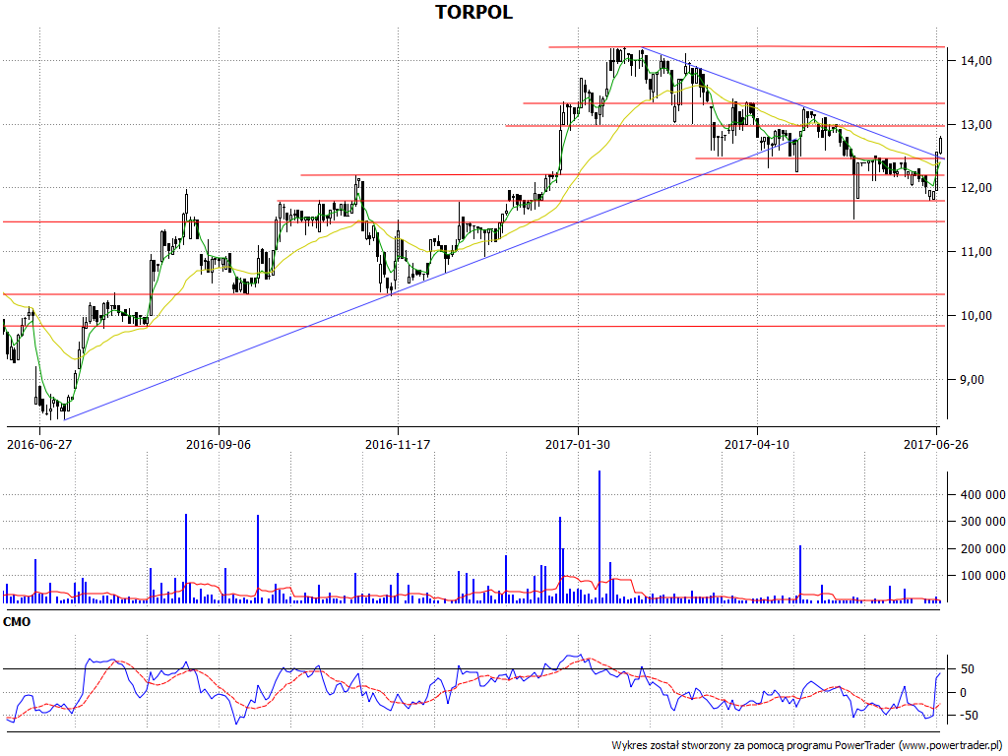
Task: Select the 12,00 price axis label
Action: click(976, 188)
